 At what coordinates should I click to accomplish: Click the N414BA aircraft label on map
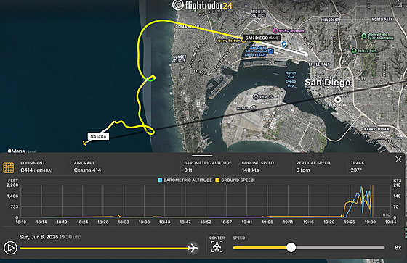(x=98, y=136)
